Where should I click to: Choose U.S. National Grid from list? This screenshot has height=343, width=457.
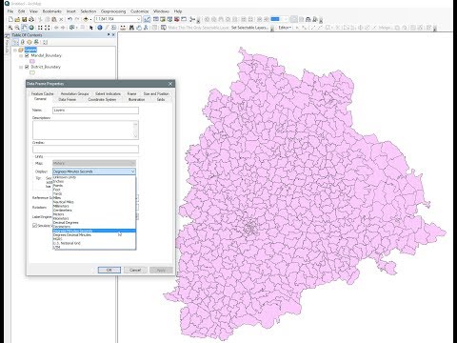[x=94, y=243]
